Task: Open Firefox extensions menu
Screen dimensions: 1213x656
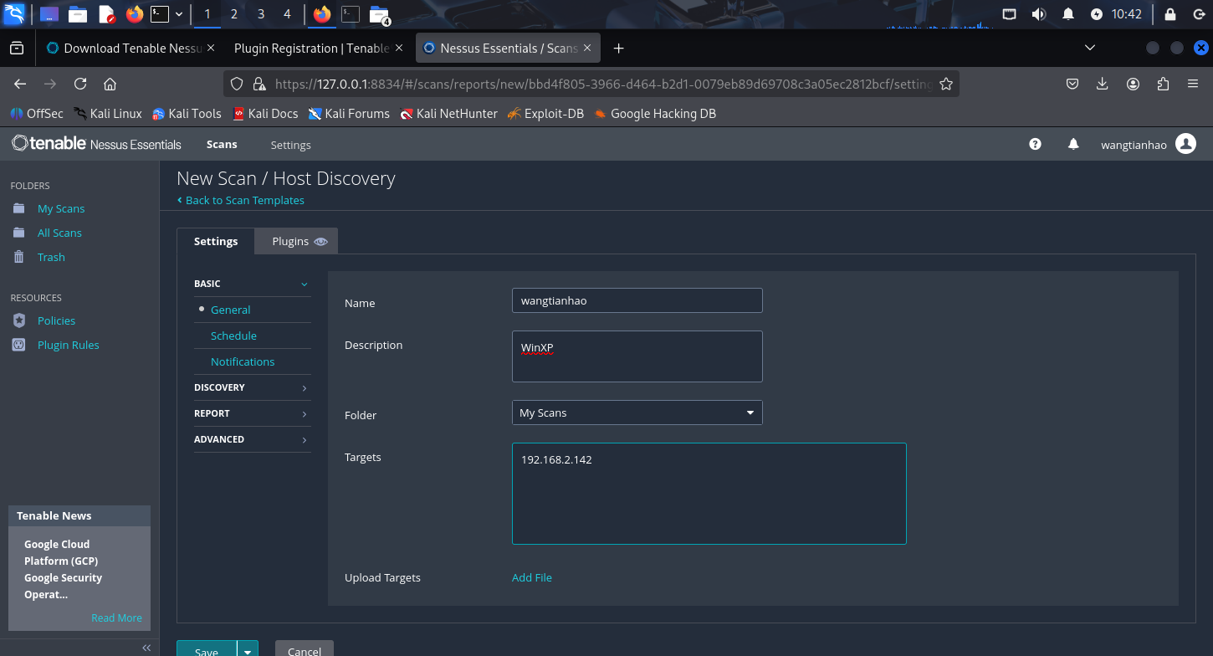Action: 1163,84
